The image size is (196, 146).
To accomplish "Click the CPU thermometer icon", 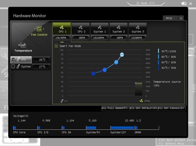I will (18, 59).
